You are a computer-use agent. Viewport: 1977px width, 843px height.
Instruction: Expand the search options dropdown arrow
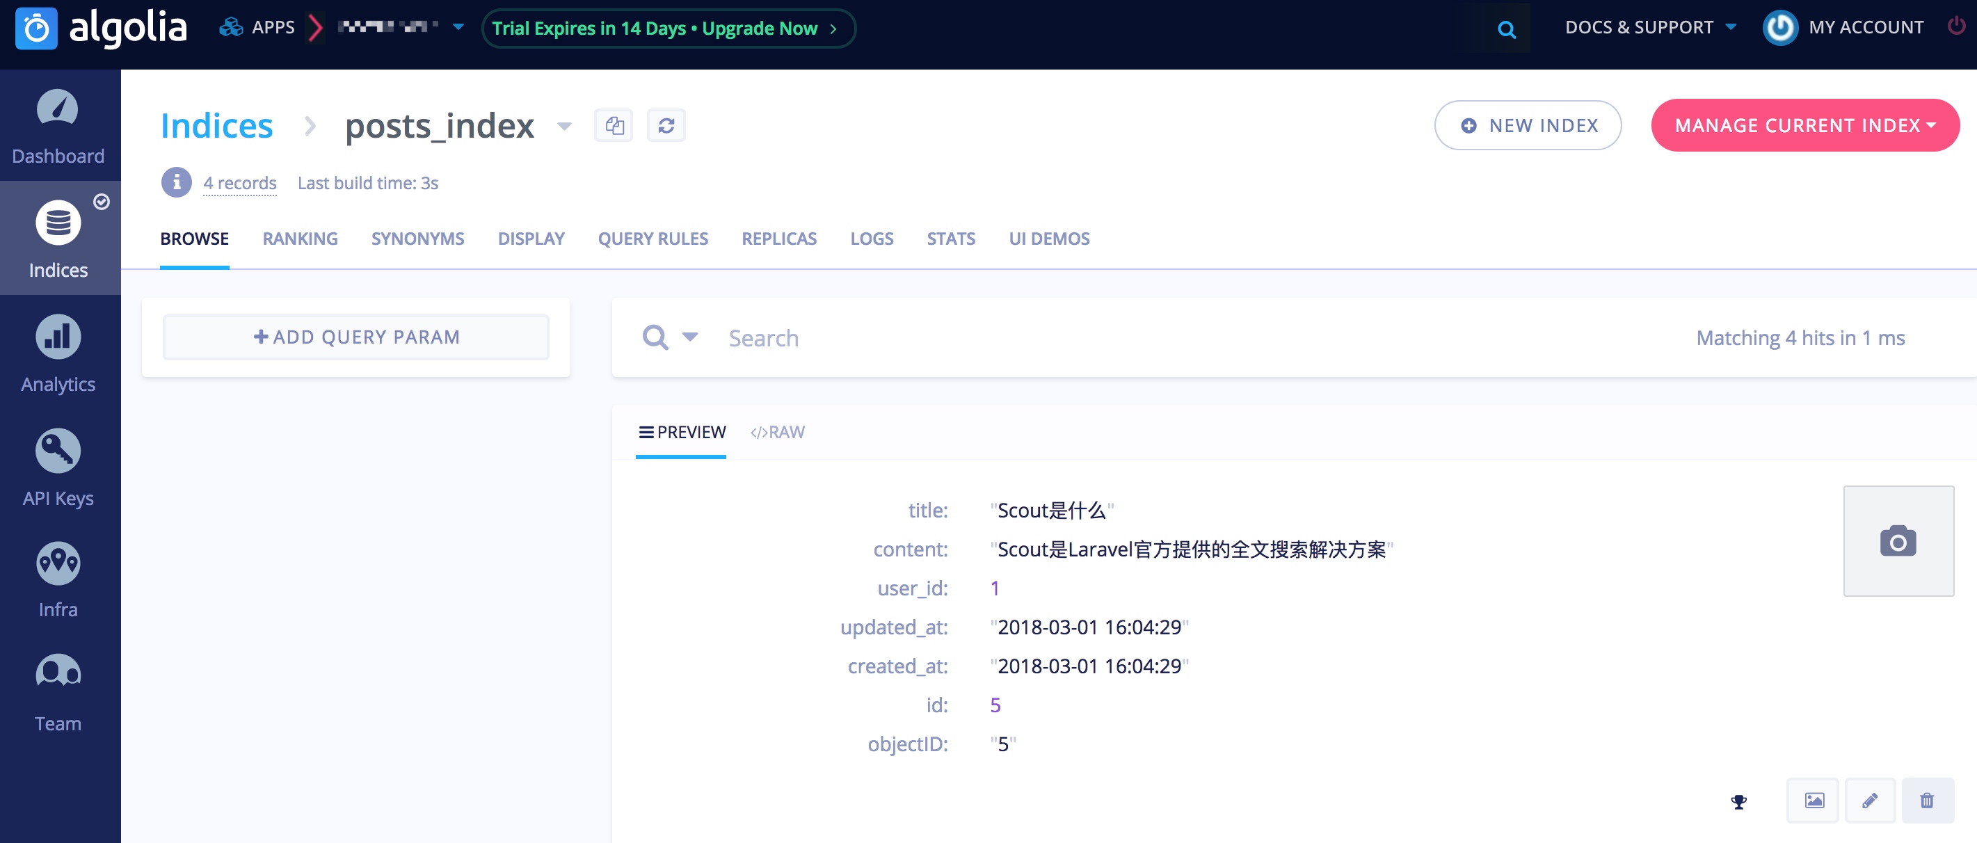pos(690,336)
